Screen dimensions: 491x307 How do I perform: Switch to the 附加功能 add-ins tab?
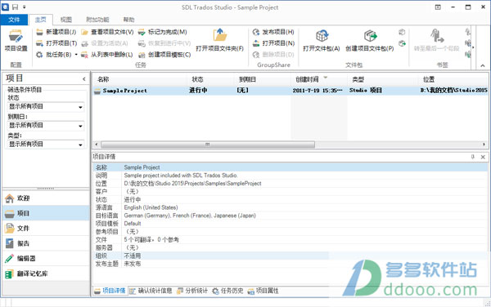(x=97, y=20)
